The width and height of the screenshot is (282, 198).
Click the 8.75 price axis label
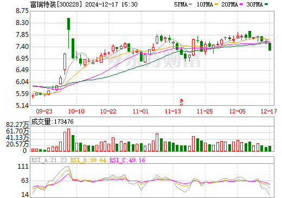click(22, 11)
